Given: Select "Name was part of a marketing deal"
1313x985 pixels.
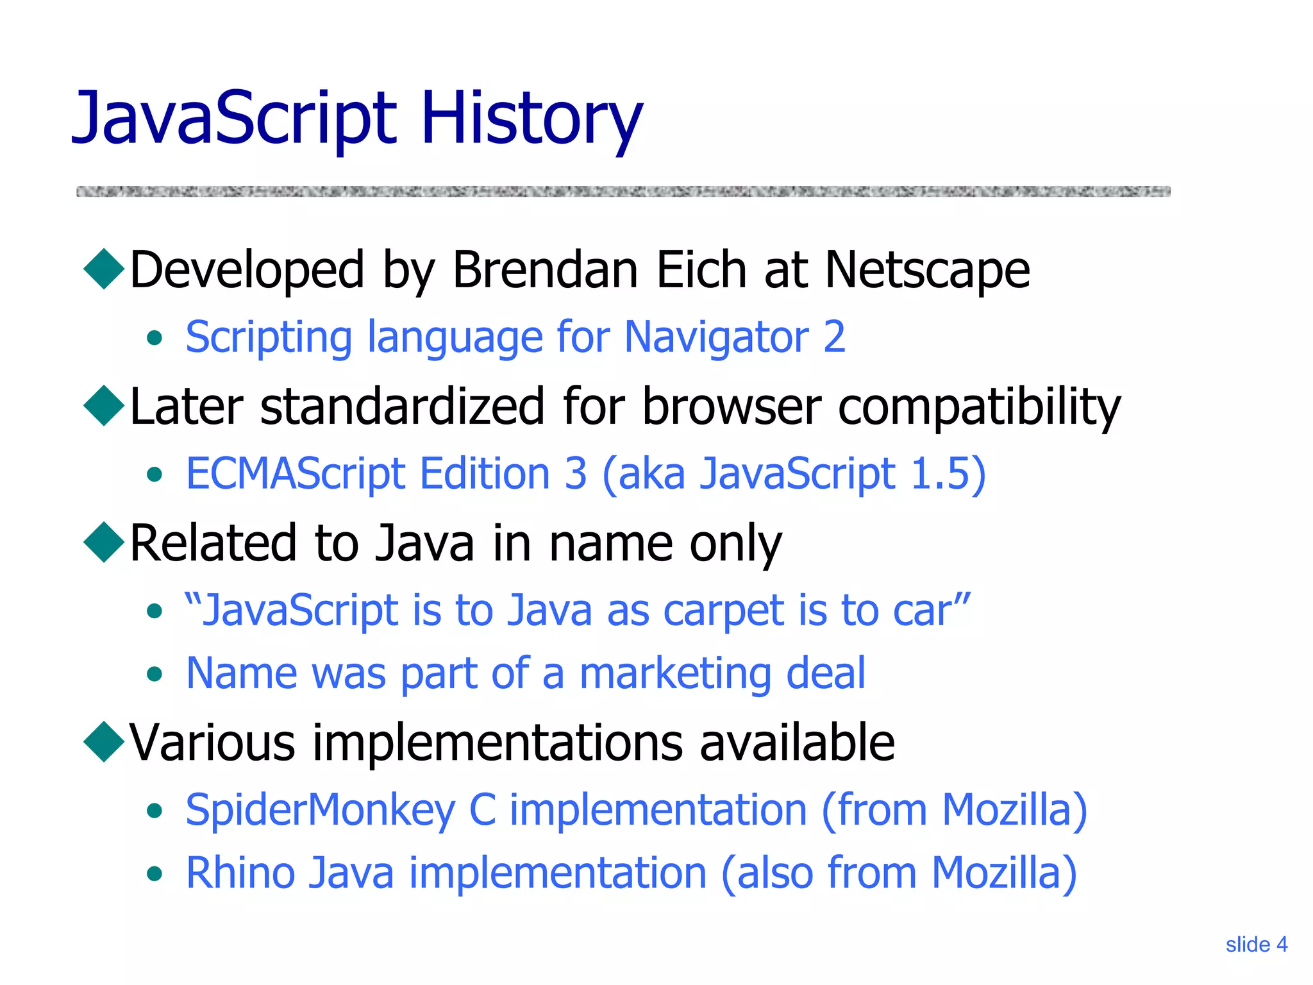Looking at the screenshot, I should (x=526, y=673).
